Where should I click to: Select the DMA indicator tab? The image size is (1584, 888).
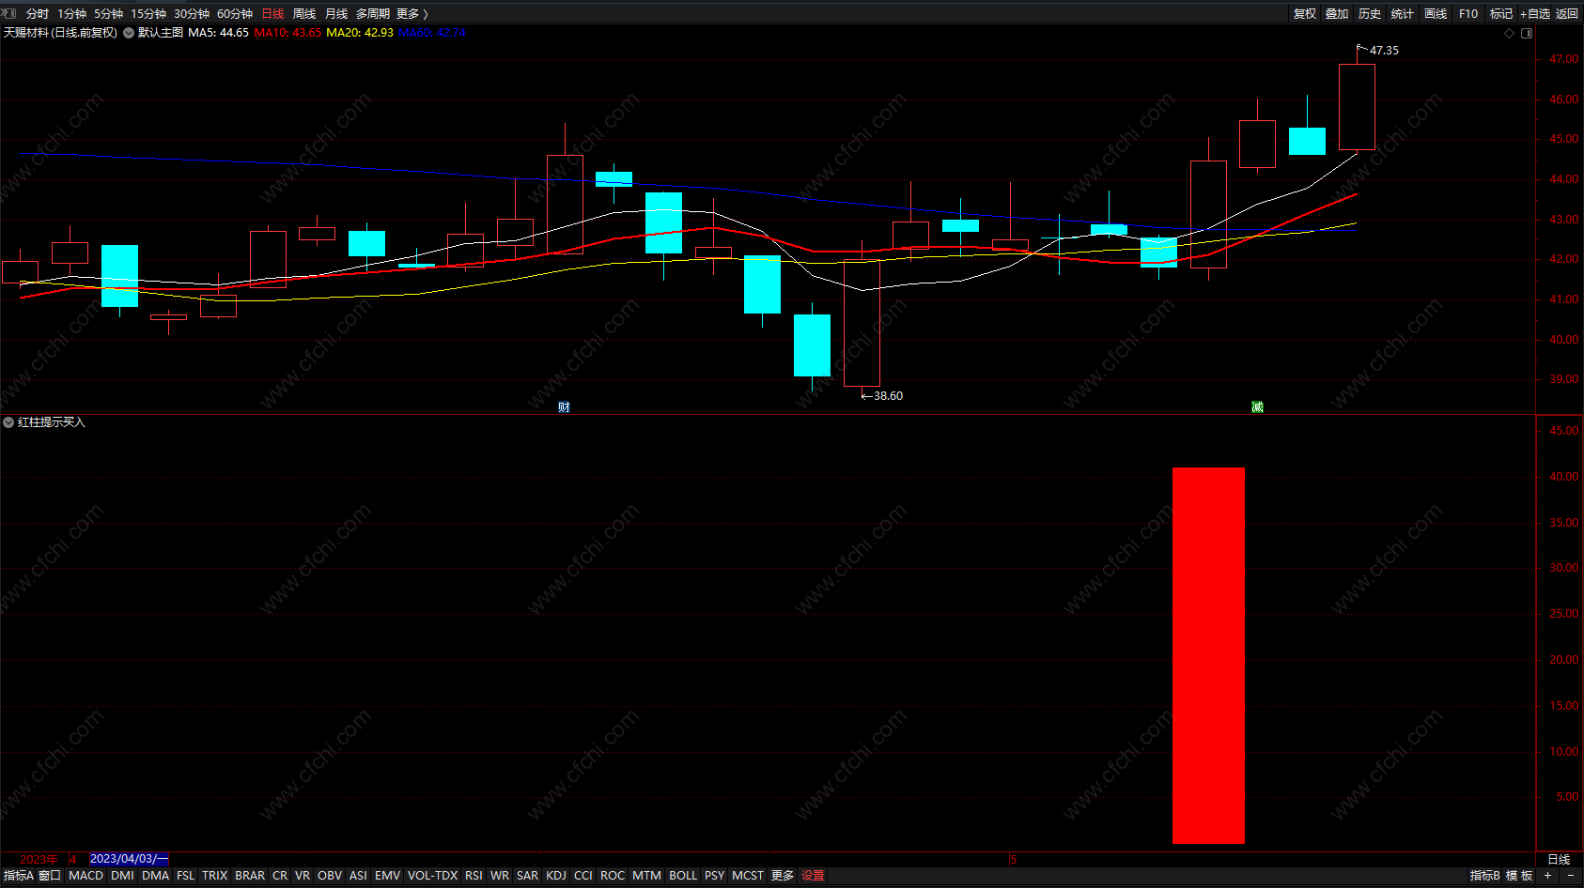[155, 876]
